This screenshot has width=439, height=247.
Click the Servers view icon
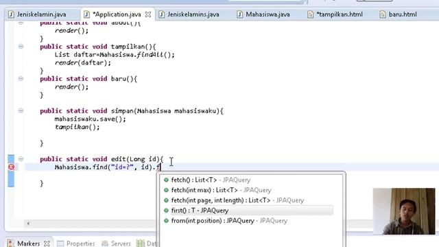tap(105, 244)
